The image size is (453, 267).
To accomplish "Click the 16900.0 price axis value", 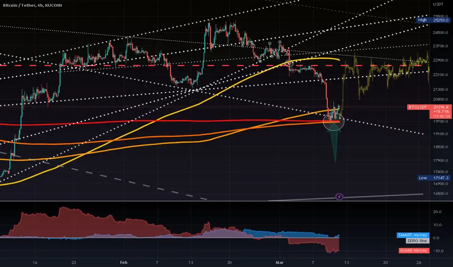I will [440, 184].
